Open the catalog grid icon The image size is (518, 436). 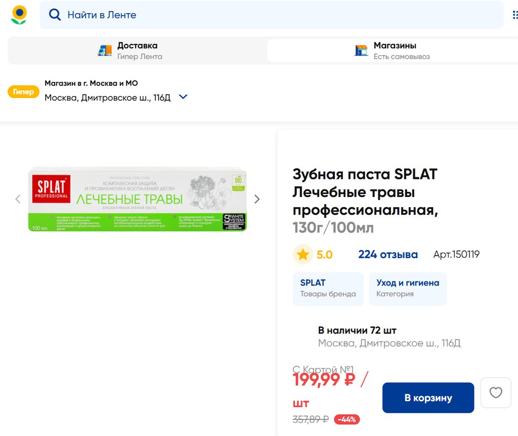click(514, 15)
